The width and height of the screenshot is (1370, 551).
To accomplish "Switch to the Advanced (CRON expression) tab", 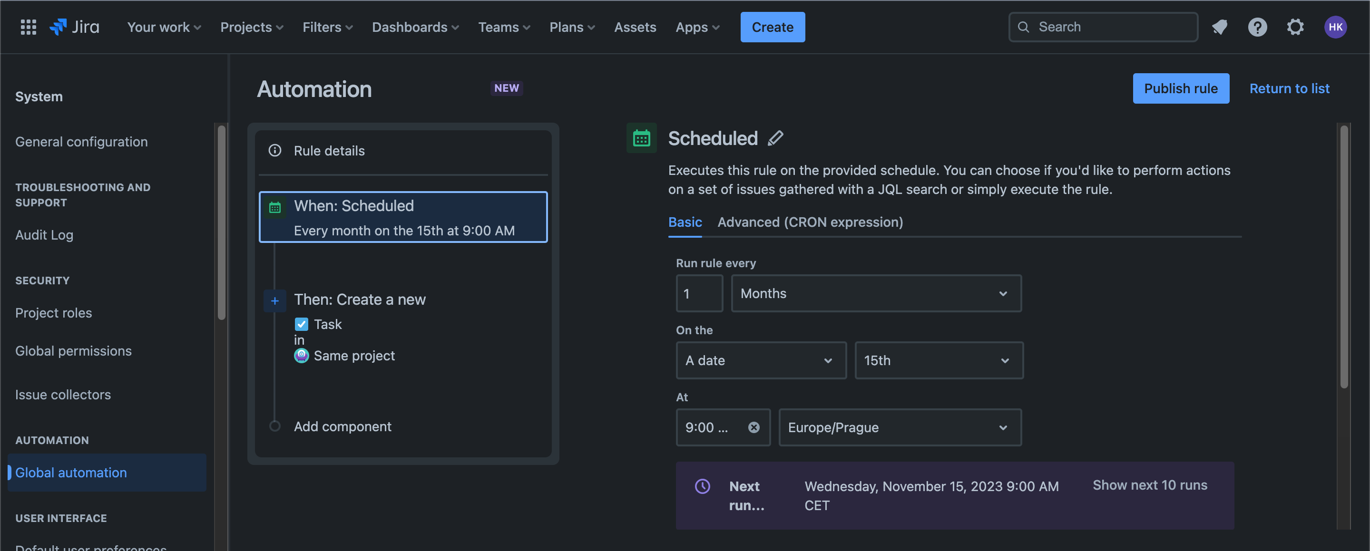I will tap(810, 222).
